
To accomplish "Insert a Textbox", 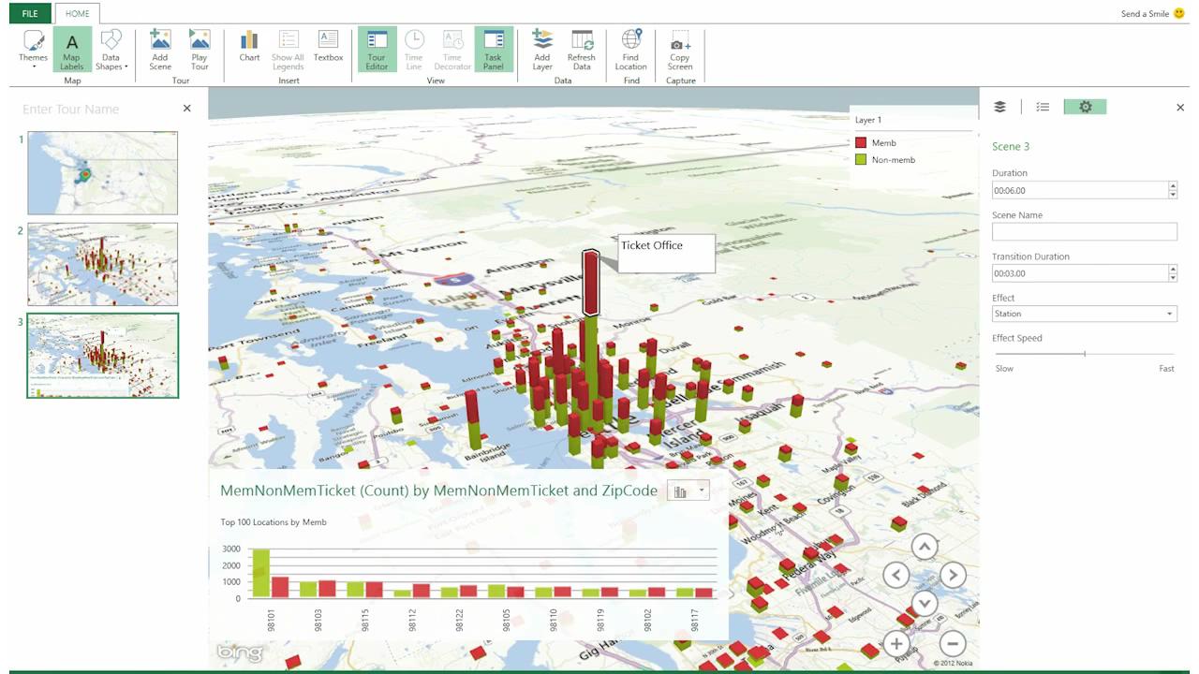I will [328, 46].
